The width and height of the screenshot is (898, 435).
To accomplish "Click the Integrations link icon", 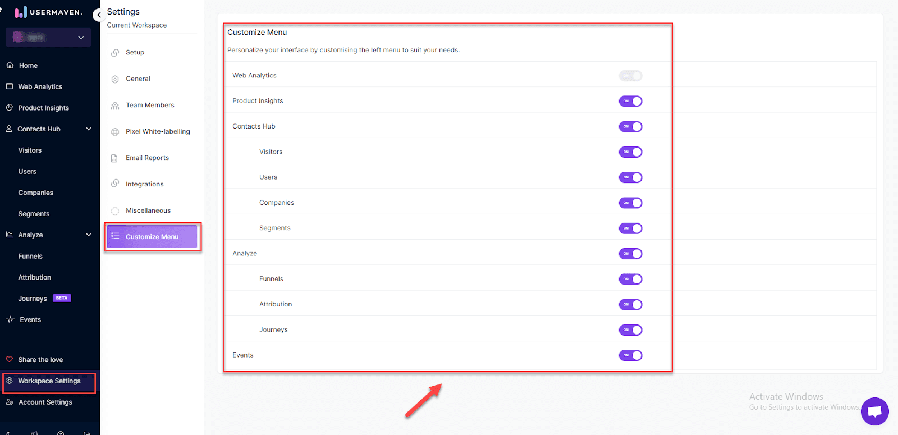I will click(x=115, y=184).
